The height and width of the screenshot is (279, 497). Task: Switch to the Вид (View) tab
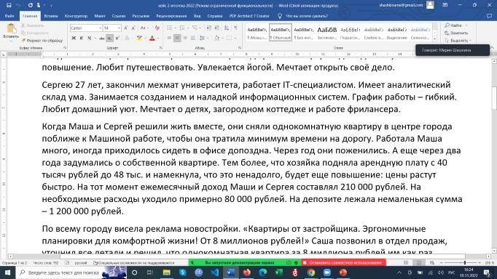pos(197,15)
